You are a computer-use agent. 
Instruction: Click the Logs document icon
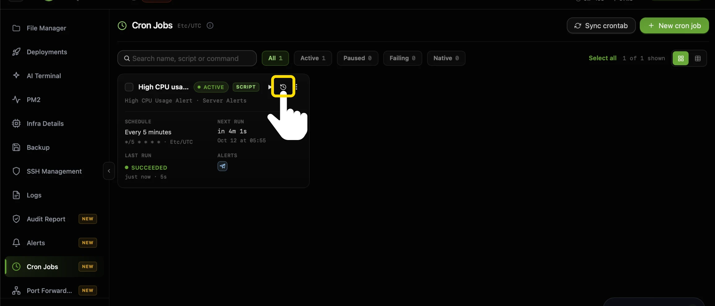click(x=16, y=195)
